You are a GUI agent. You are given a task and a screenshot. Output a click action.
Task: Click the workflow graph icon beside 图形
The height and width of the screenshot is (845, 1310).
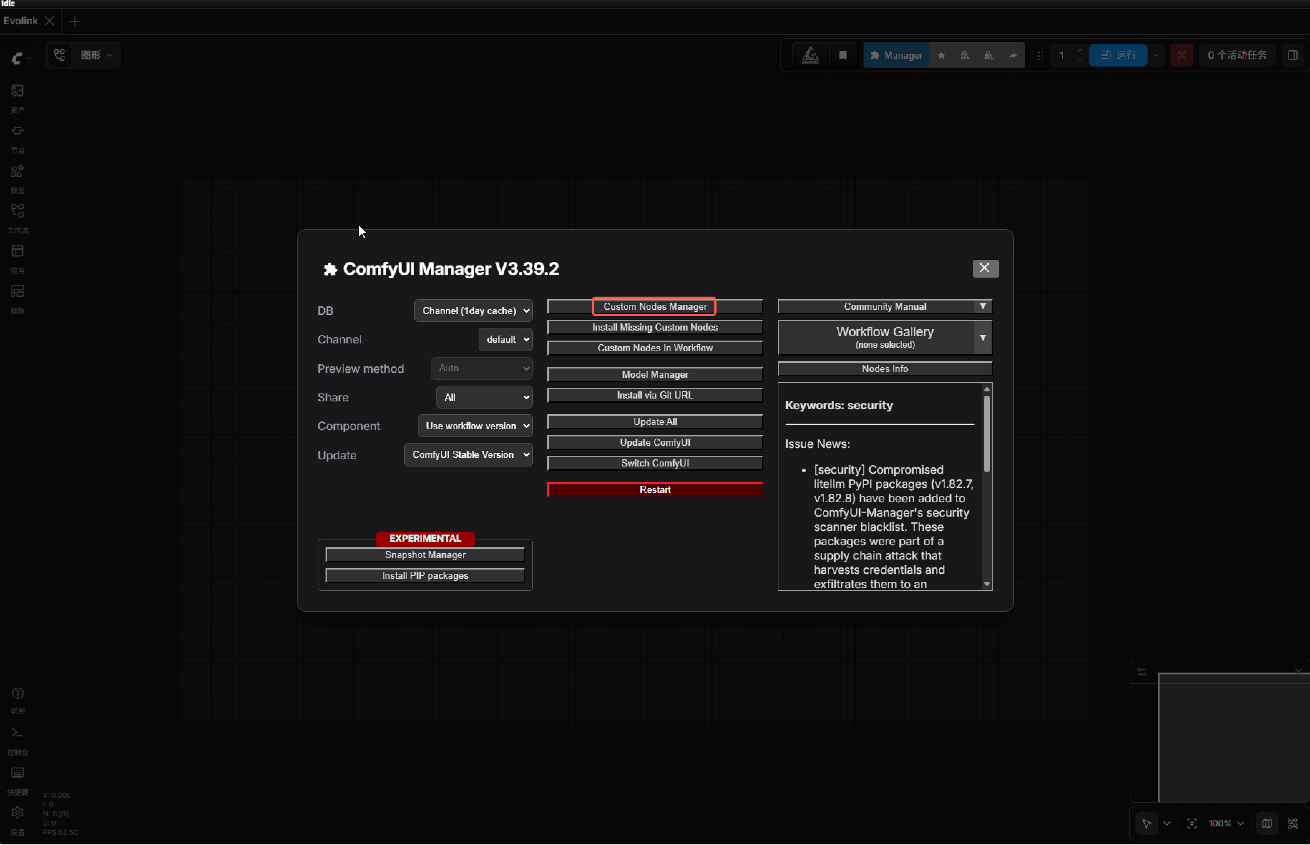[59, 55]
